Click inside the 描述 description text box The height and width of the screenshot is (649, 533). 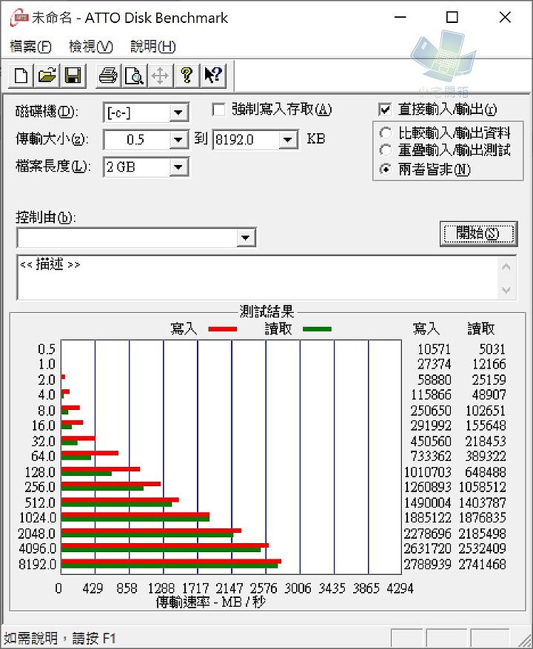pyautogui.click(x=257, y=278)
